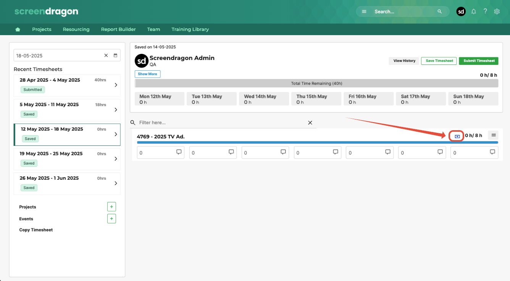Open the Team menu
Screen dimensions: 510x281
(x=153, y=29)
